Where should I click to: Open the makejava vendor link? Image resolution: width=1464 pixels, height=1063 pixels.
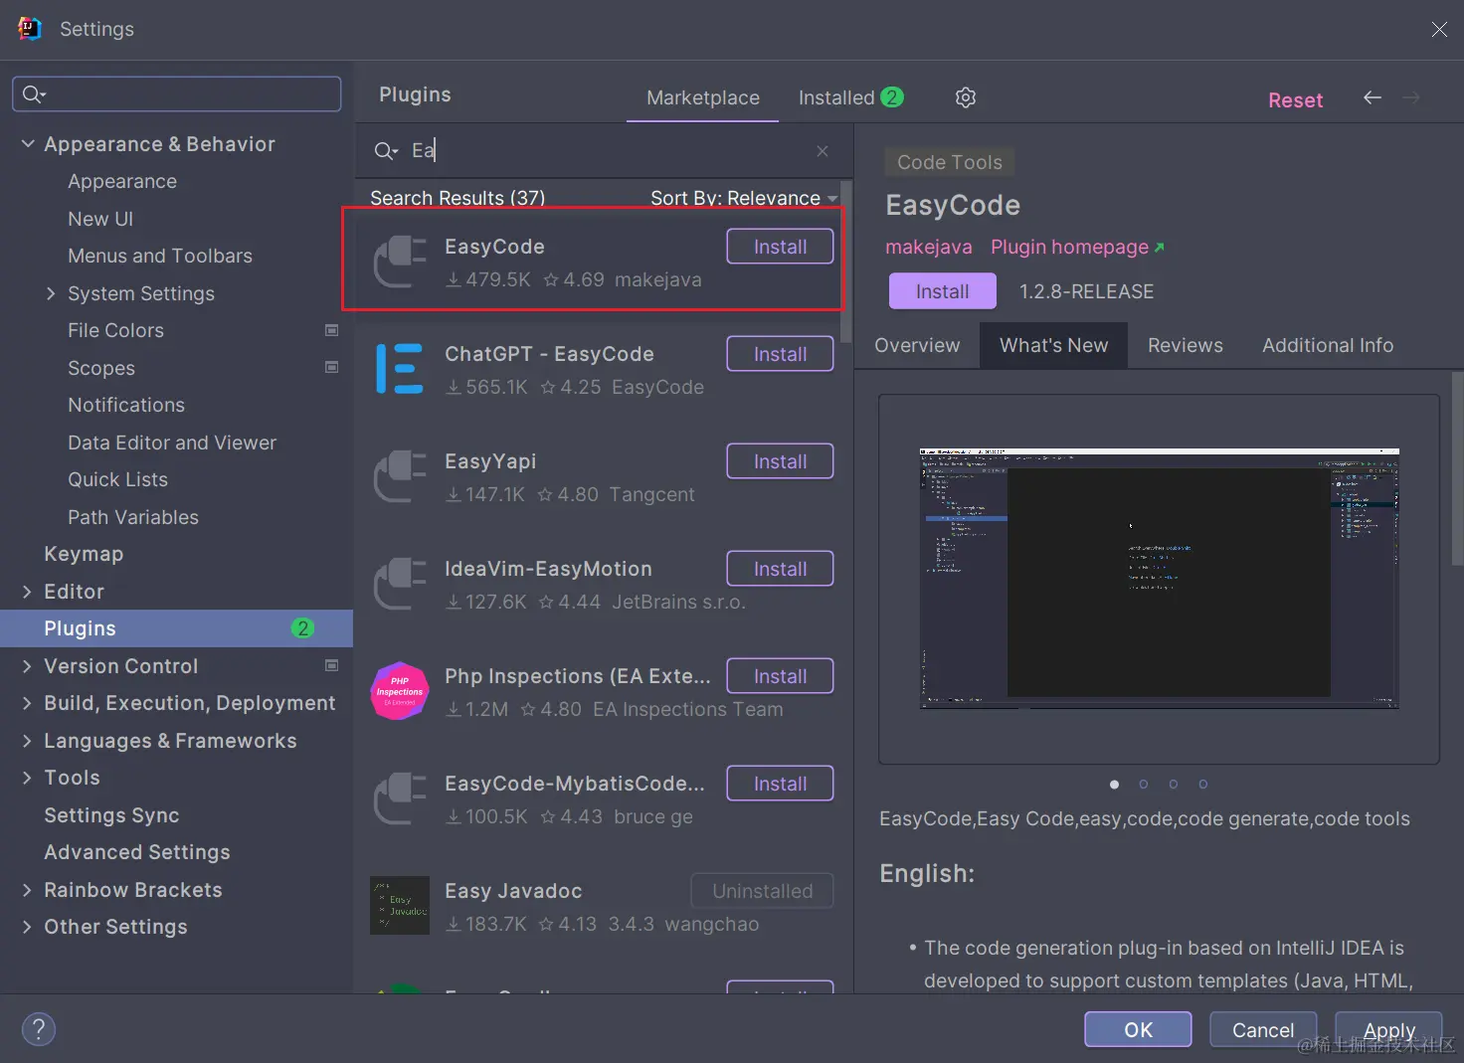[x=929, y=247]
